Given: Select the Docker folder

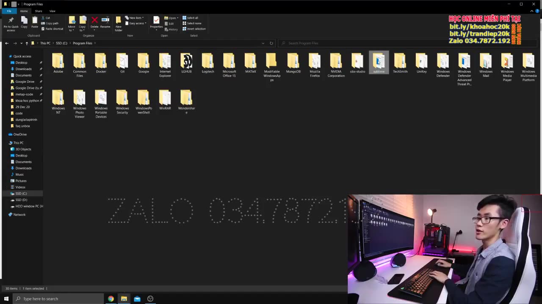Looking at the screenshot, I should [x=101, y=63].
